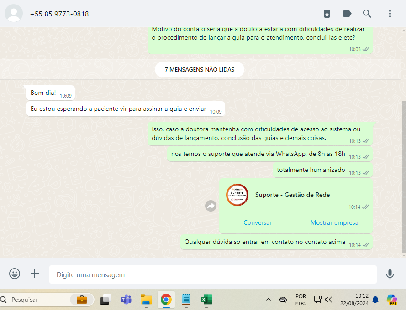Click the volume speaker icon
This screenshot has height=310, width=406.
pyautogui.click(x=328, y=300)
